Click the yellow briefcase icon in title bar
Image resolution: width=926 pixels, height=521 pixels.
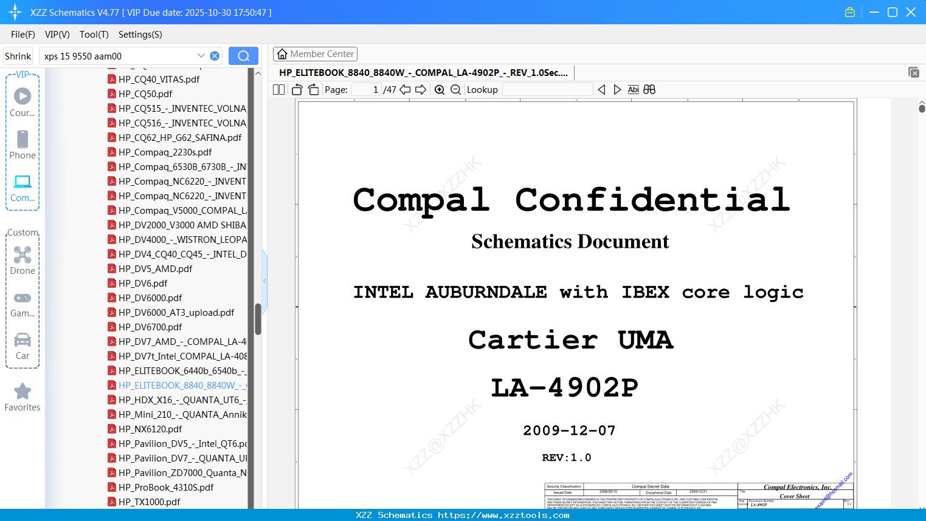click(x=850, y=12)
